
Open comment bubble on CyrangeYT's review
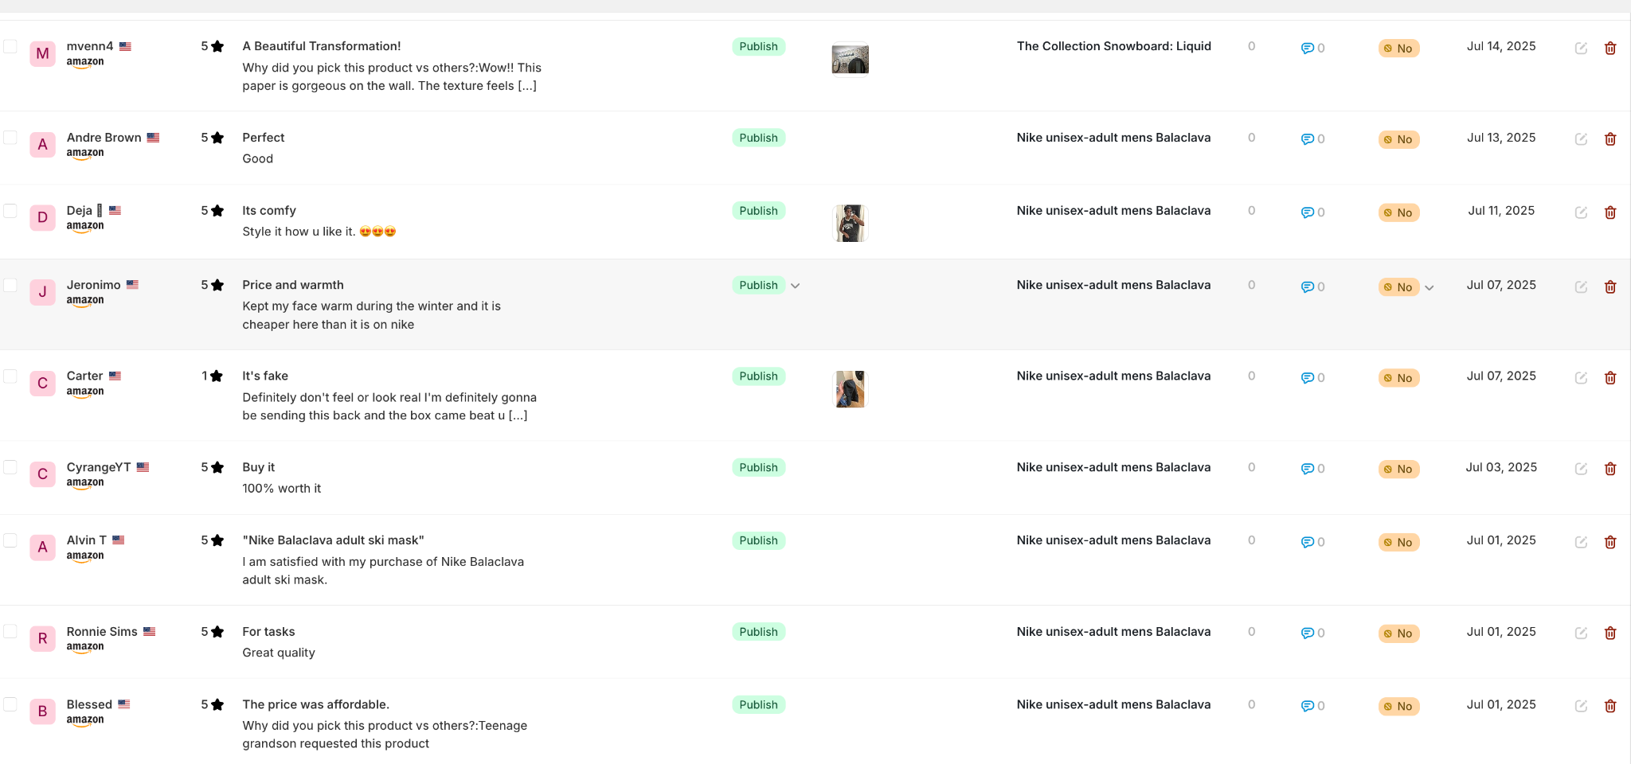pos(1312,469)
